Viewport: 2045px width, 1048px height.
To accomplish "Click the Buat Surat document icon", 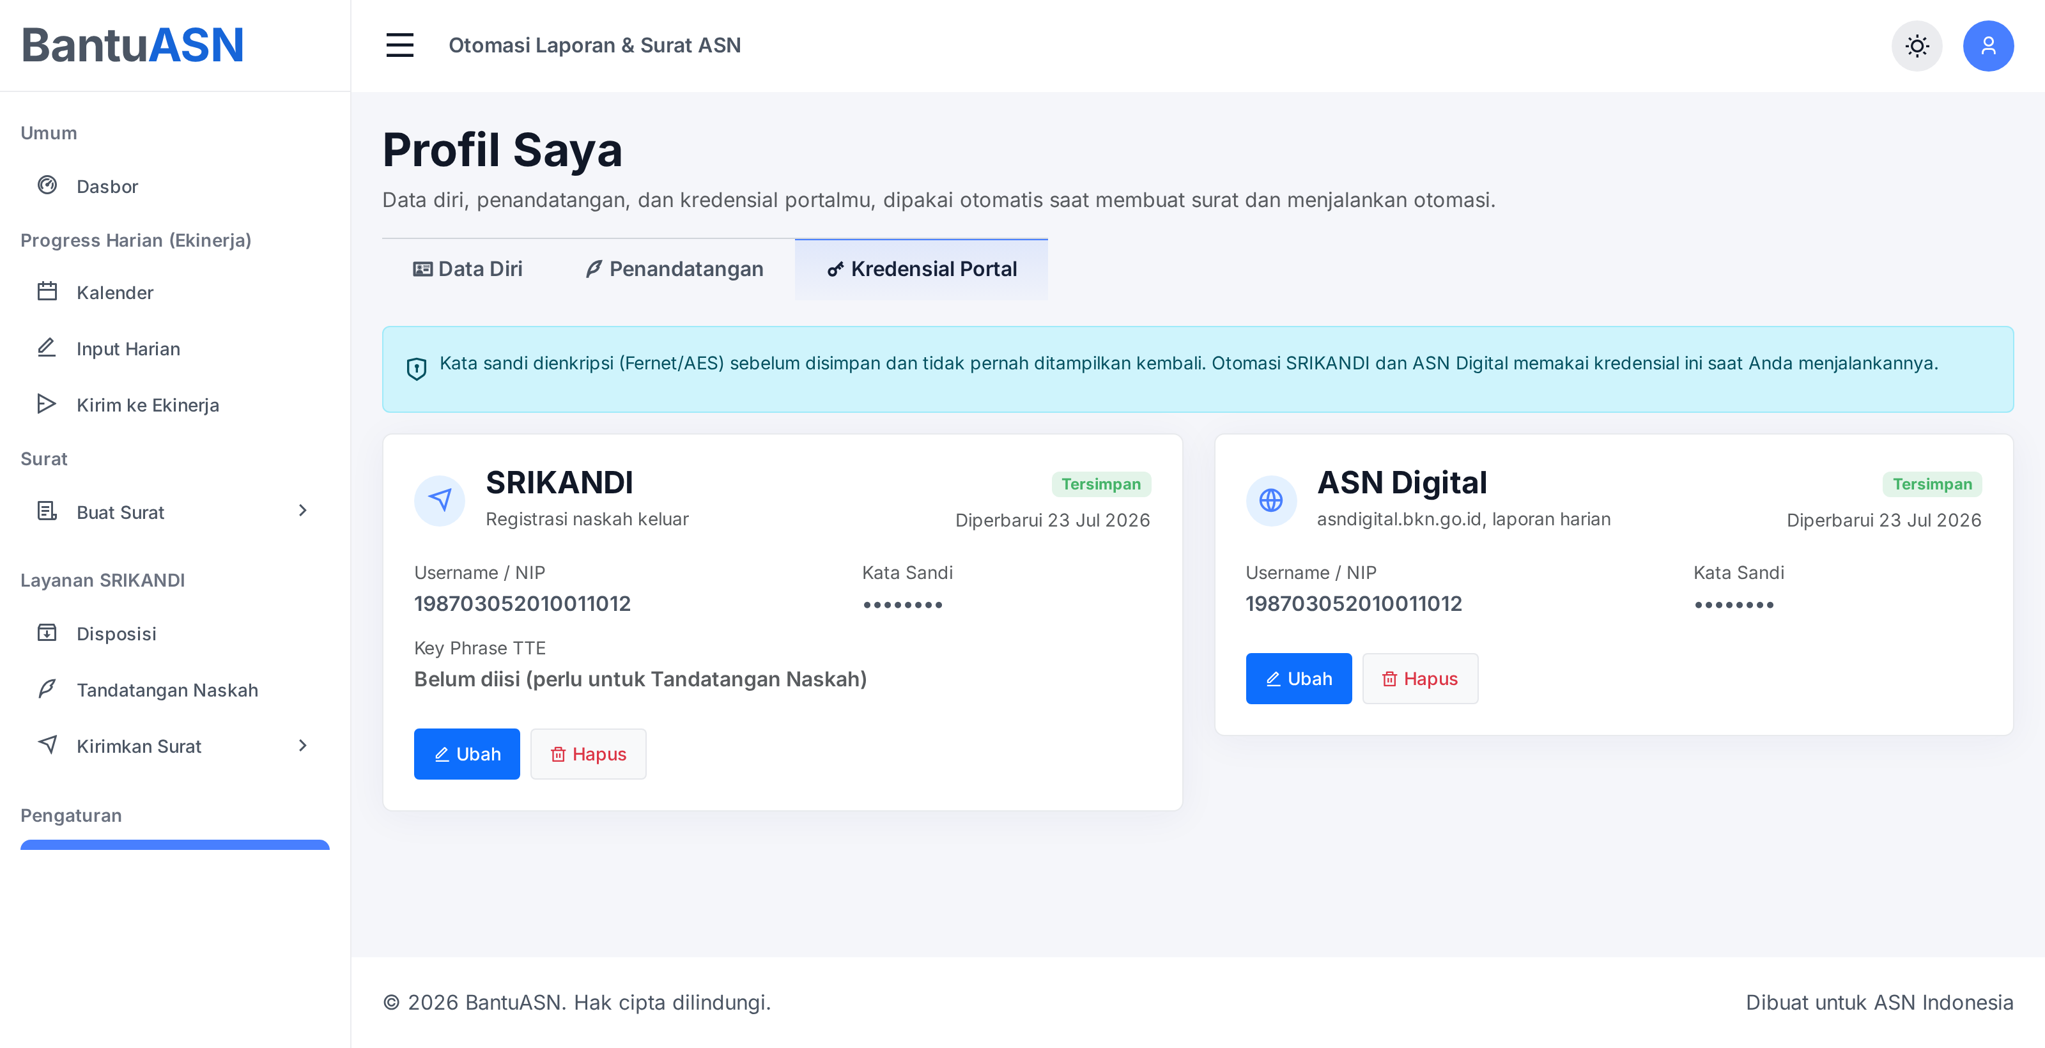I will pos(48,511).
